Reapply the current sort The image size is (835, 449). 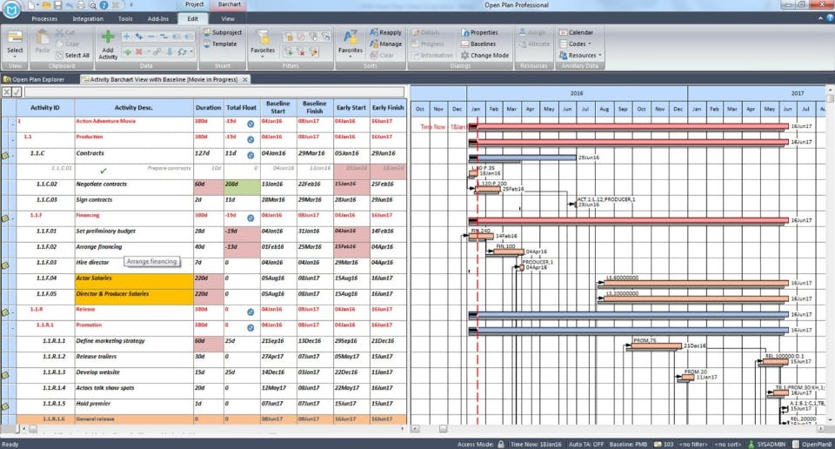(x=385, y=32)
